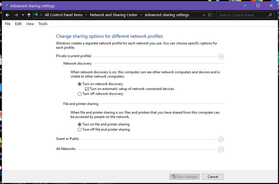This screenshot has width=279, height=184.
Task: Click the back navigation arrow
Action: point(7,15)
